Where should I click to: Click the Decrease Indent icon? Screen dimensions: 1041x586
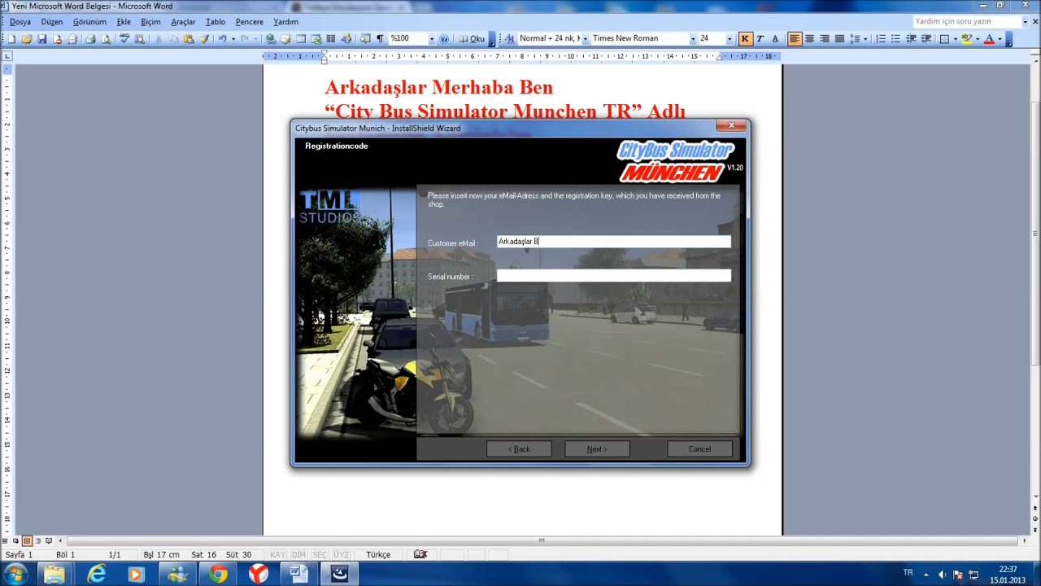pyautogui.click(x=911, y=38)
